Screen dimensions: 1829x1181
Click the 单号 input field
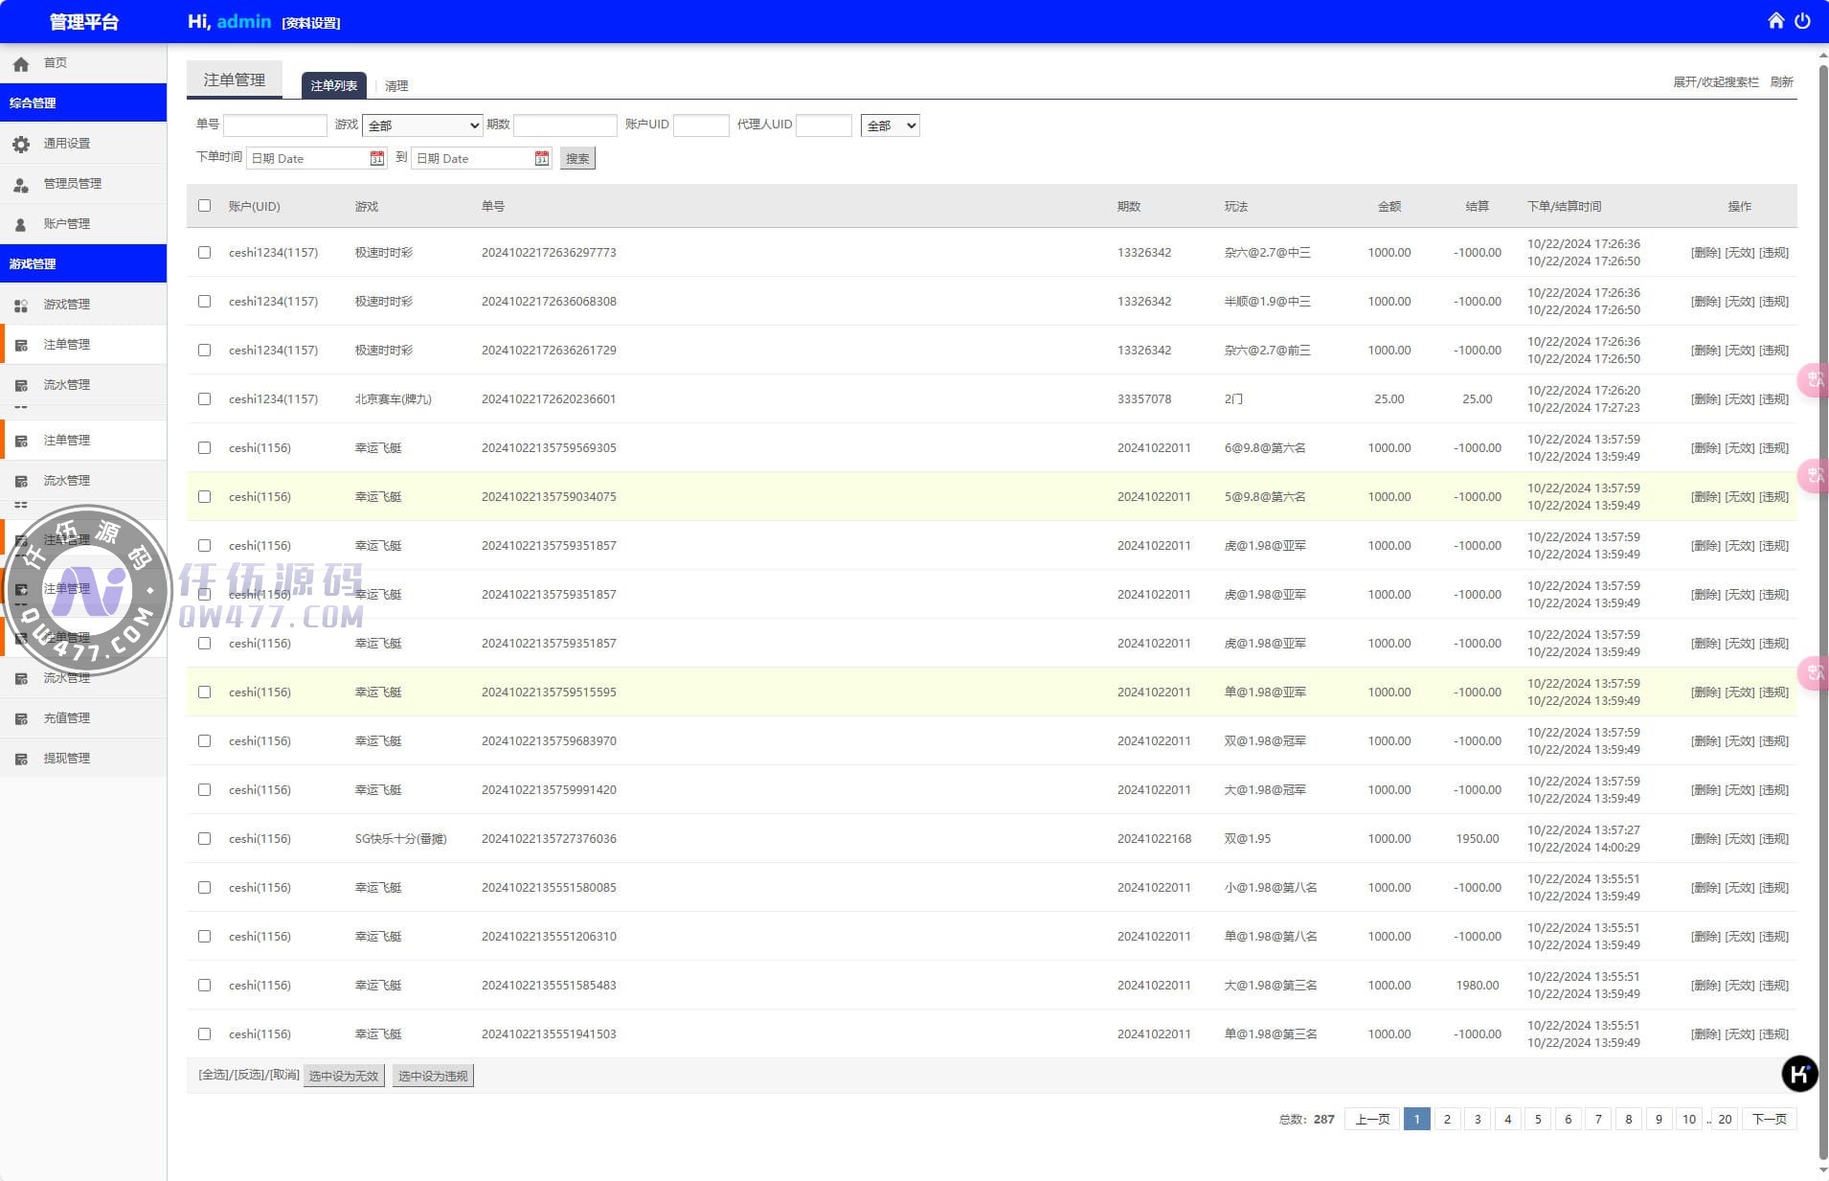tap(275, 125)
